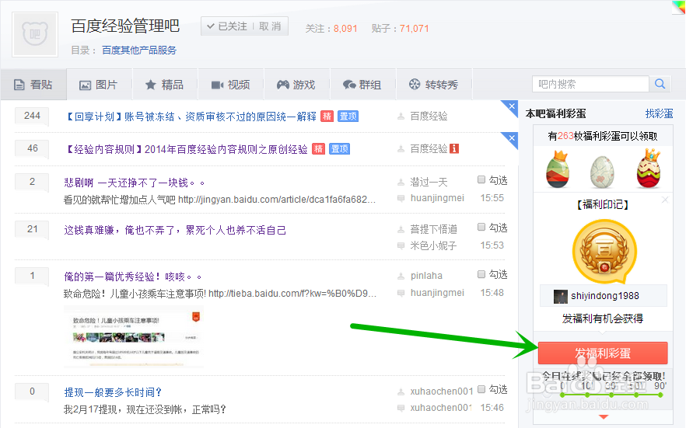Open post 提现一般要多长时间？

click(x=113, y=392)
